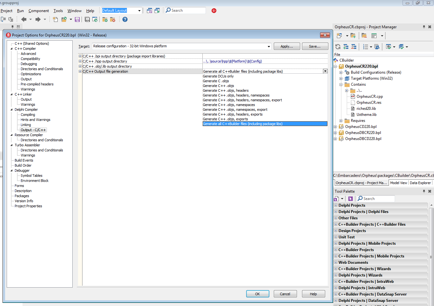This screenshot has width=434, height=306.
Task: Click the back navigation arrow in the toolbar
Action: coord(24,19)
